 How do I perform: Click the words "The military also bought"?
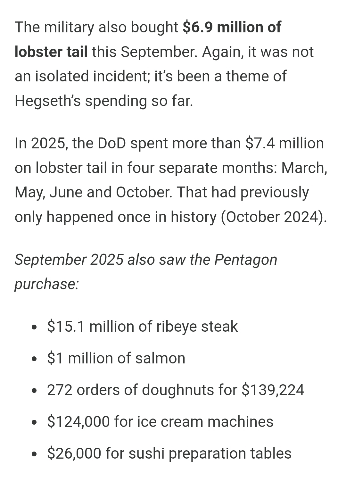click(96, 27)
